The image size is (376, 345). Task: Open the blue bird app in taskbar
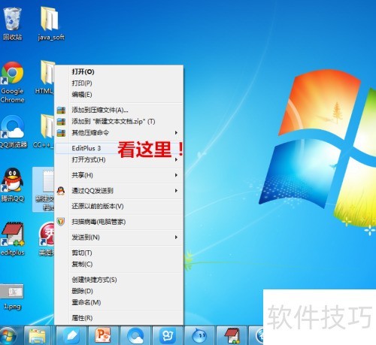coord(199,336)
